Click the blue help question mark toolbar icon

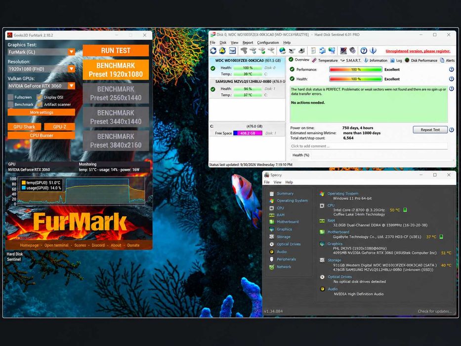(x=364, y=51)
